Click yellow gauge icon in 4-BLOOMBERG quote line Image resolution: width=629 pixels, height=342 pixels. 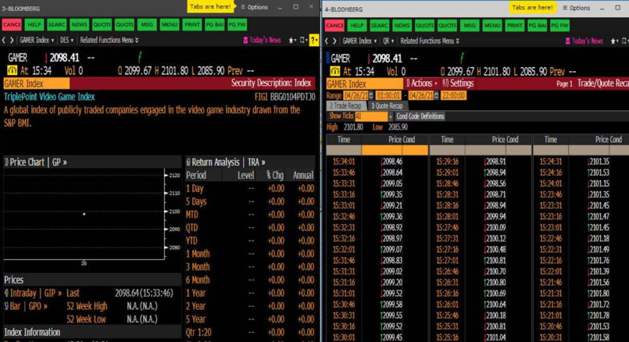[x=335, y=72]
